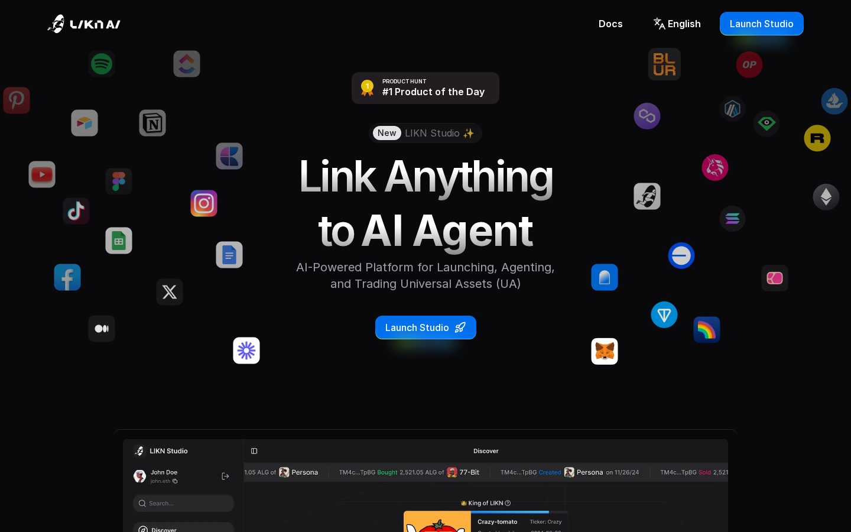Click the Figma icon
Screen dimensions: 851x532
point(119,181)
